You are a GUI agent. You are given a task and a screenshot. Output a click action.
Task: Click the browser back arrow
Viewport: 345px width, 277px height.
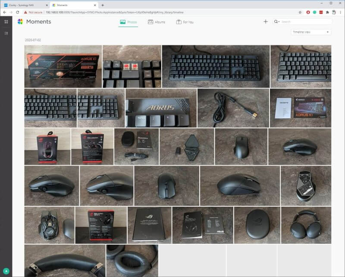[x=5, y=13]
